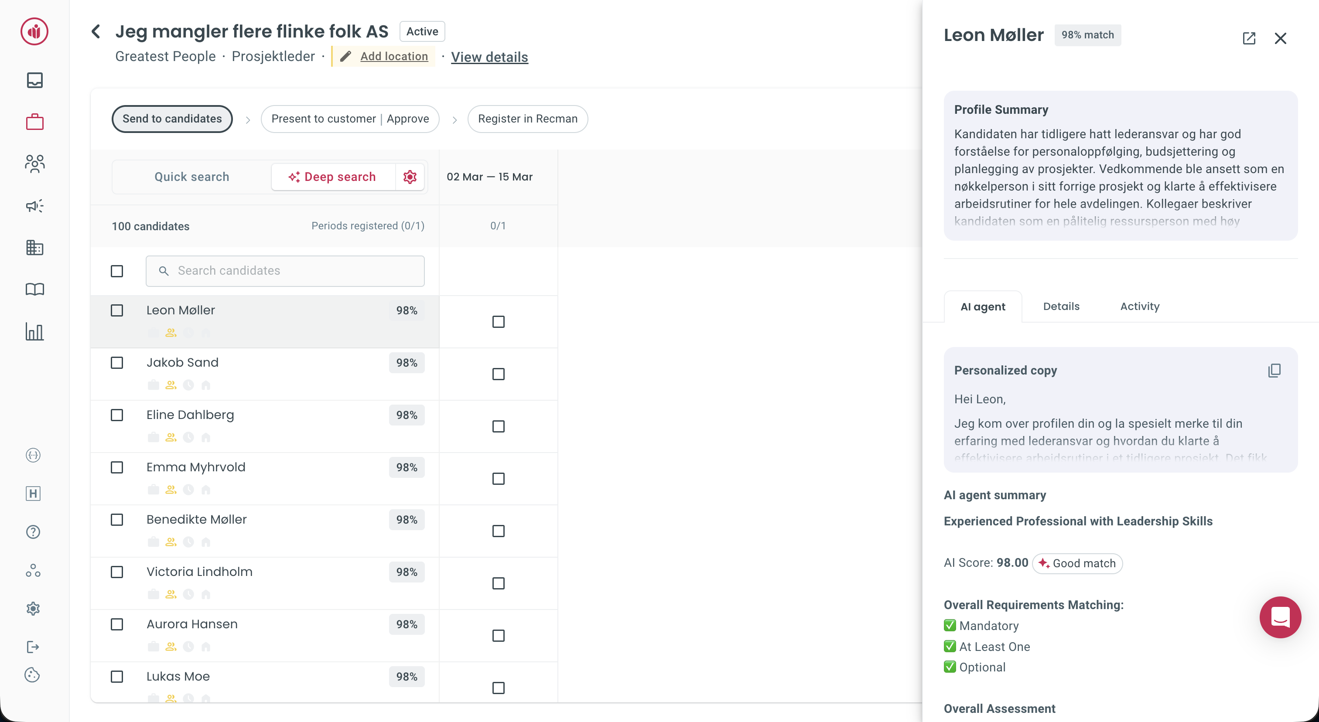
Task: Copy the personalized message
Action: pyautogui.click(x=1275, y=370)
